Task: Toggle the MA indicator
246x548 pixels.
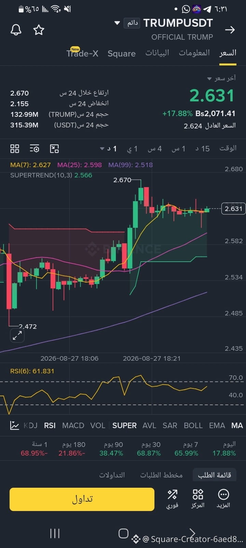Action: [x=237, y=425]
